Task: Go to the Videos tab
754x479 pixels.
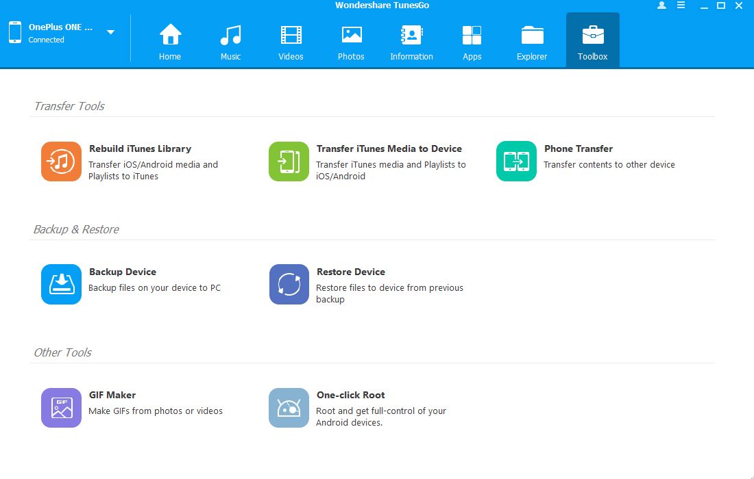Action: pyautogui.click(x=291, y=42)
